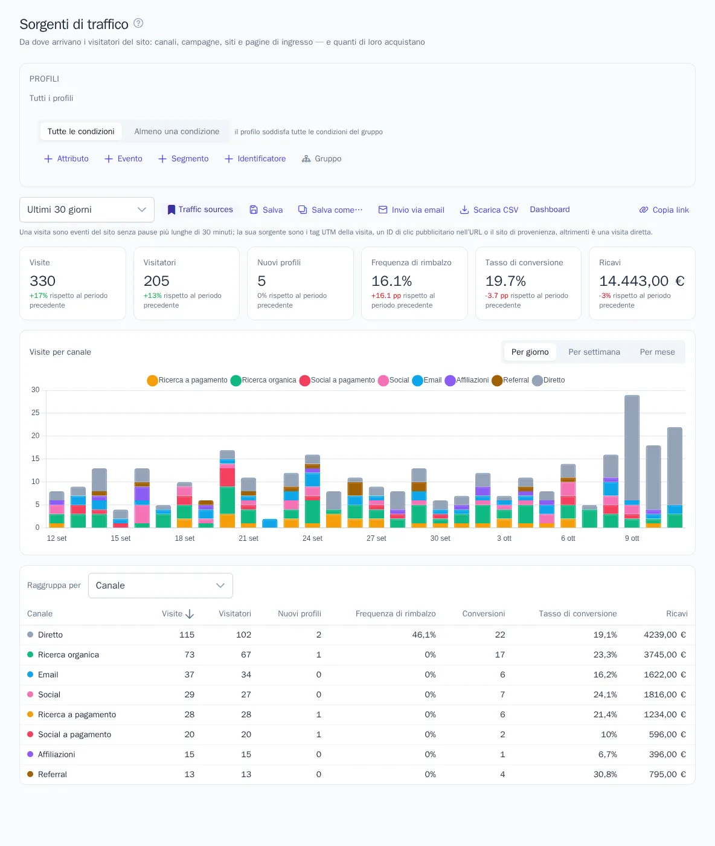Switch chart to Per settimana
This screenshot has height=846, width=715.
point(594,352)
